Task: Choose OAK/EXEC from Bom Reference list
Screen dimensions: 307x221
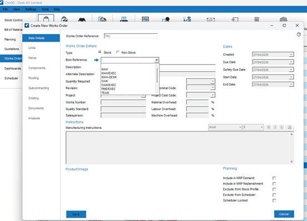Action: point(109,85)
